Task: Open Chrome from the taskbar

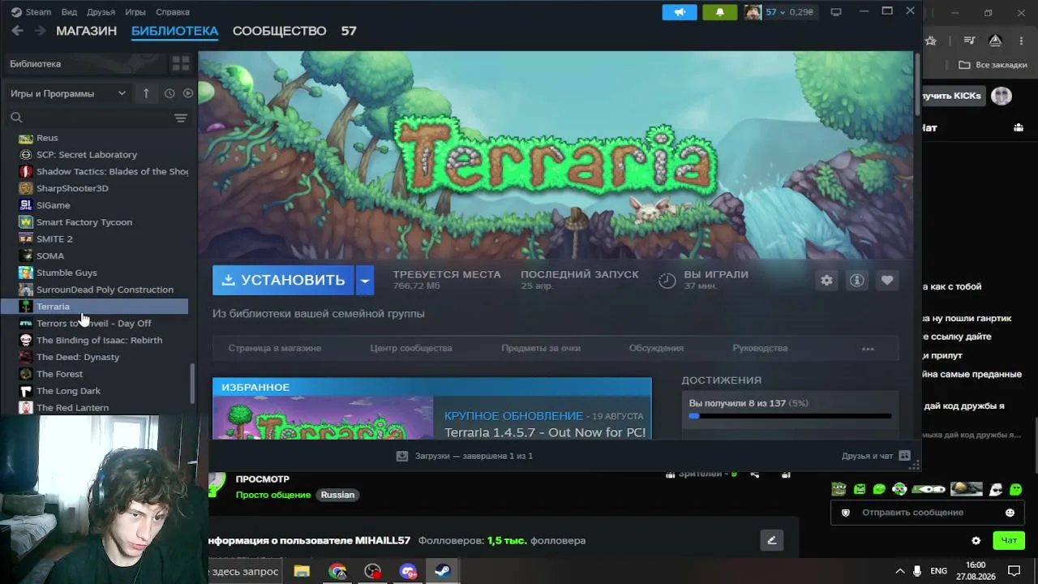Action: click(337, 571)
